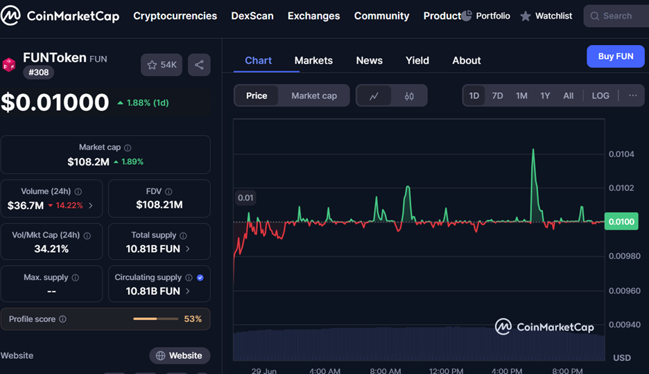The height and width of the screenshot is (374, 649).
Task: Open the FUNToken Website link
Action: (180, 355)
